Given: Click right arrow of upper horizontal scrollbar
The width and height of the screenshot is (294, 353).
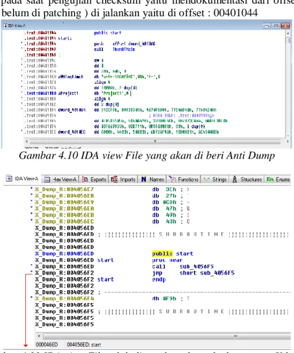Looking at the screenshot, I should tap(288, 141).
